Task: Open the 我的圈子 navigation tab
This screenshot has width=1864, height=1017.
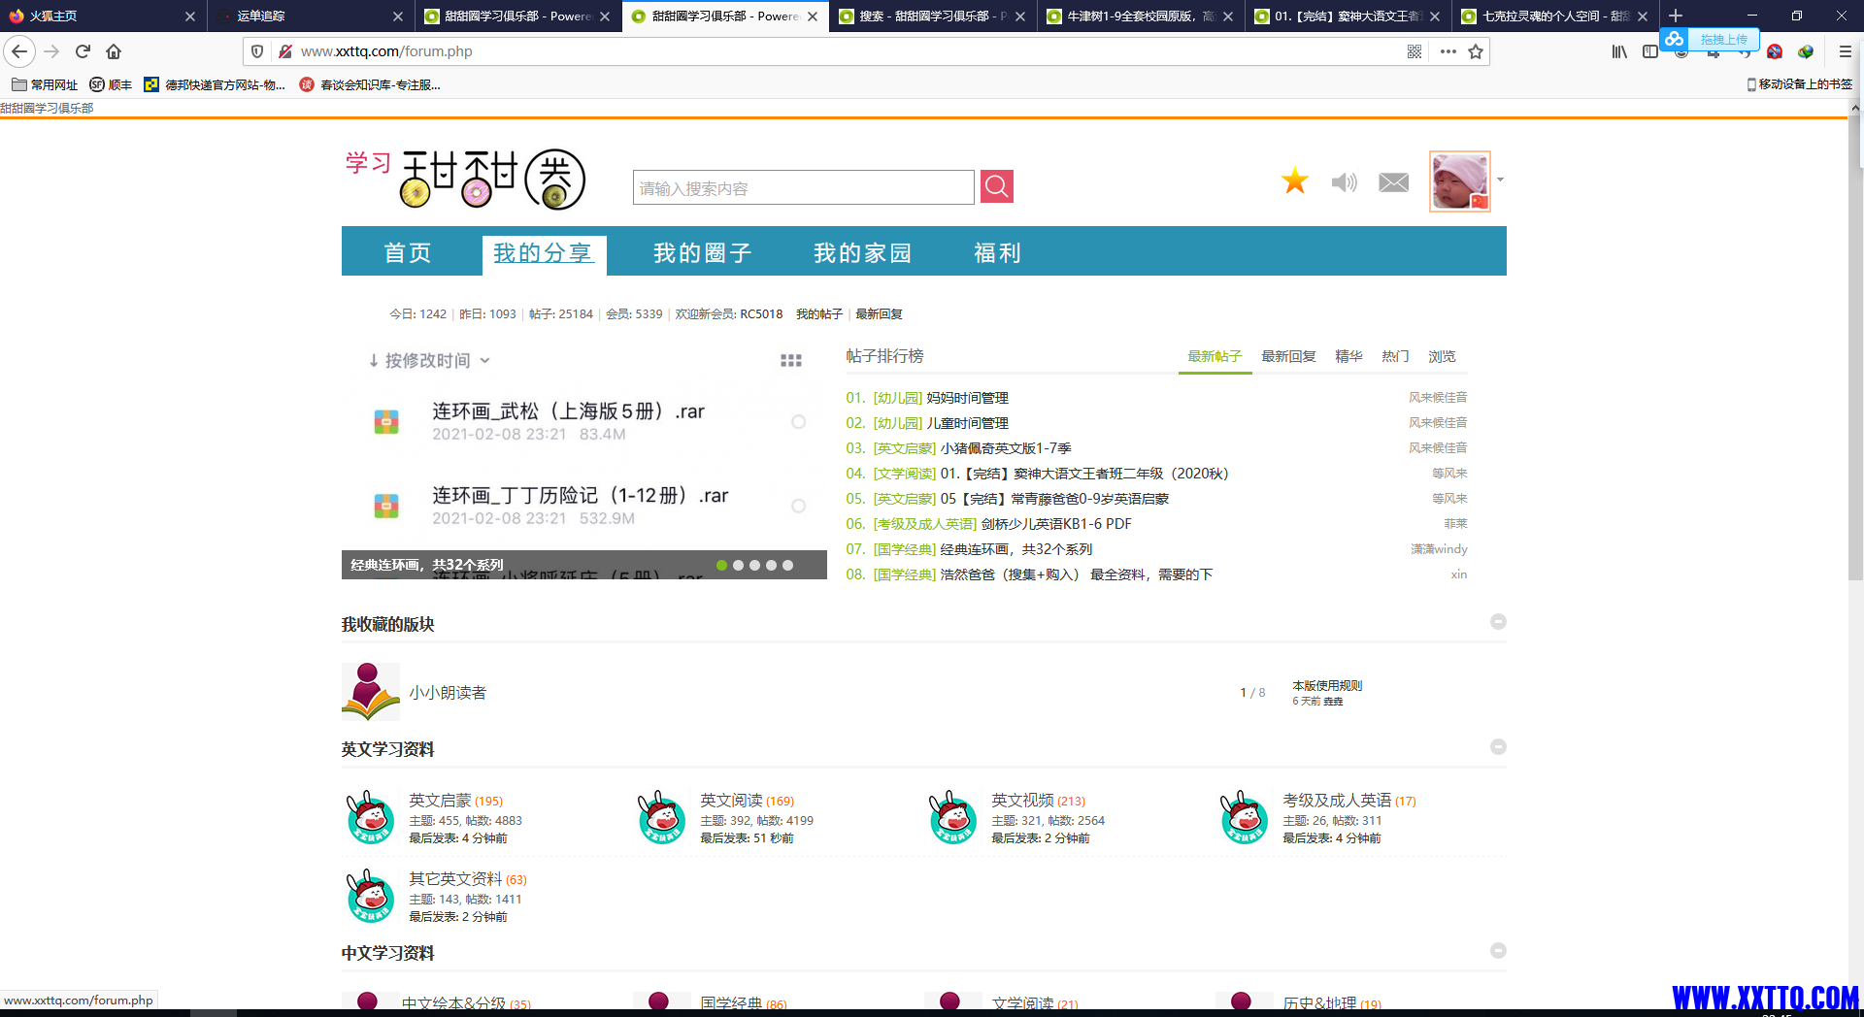Action: click(703, 253)
